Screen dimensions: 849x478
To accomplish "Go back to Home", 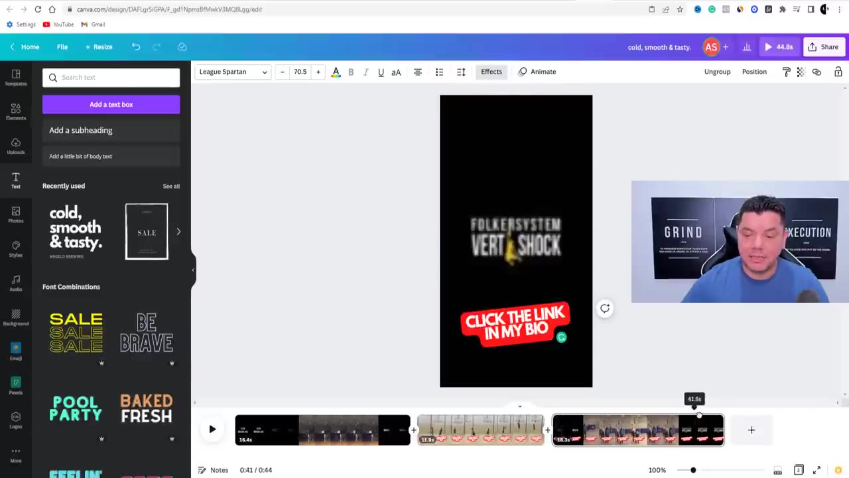I will [24, 47].
